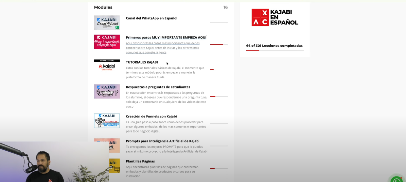Viewport: 406px width, 182px height.
Task: Open Primeros pasos MUY IMPORTANTE EMPIEZA AQUÍ
Action: click(166, 38)
